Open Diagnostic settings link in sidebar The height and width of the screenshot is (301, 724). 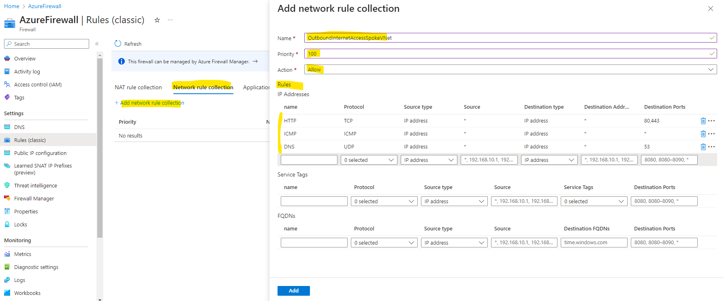coord(36,267)
